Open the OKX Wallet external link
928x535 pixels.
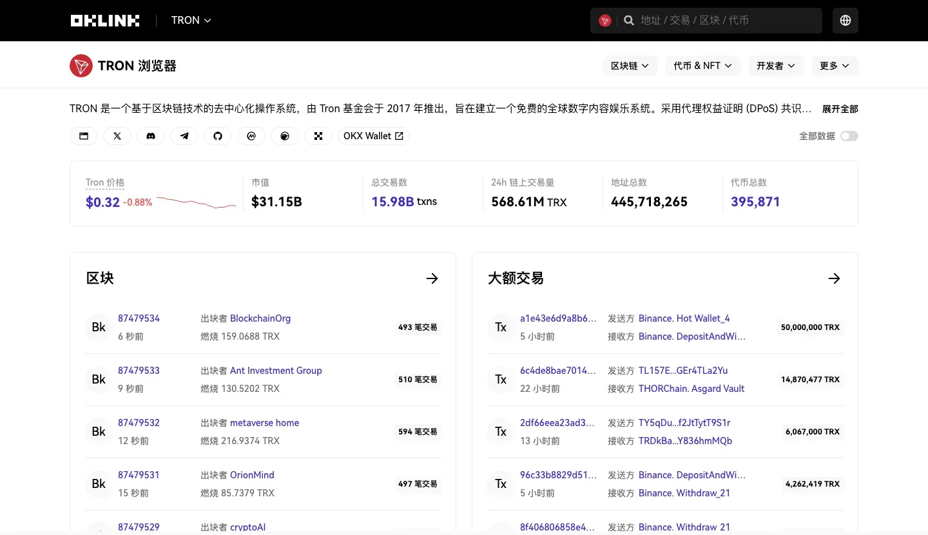click(x=374, y=136)
